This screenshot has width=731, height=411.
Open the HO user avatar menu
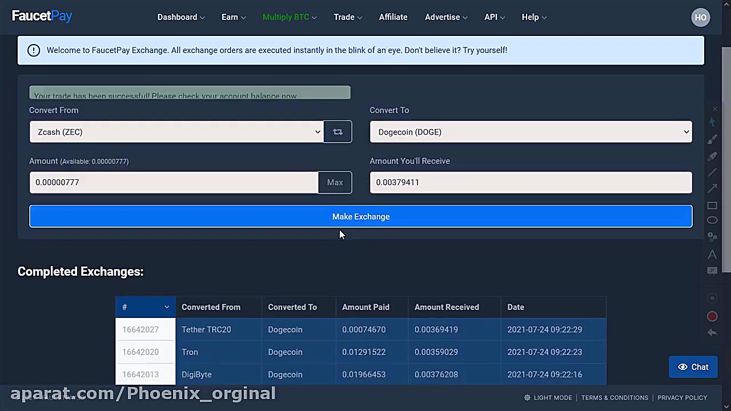(701, 17)
